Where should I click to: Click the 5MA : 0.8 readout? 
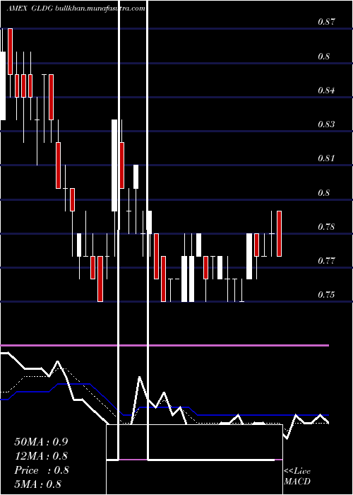[38, 484]
